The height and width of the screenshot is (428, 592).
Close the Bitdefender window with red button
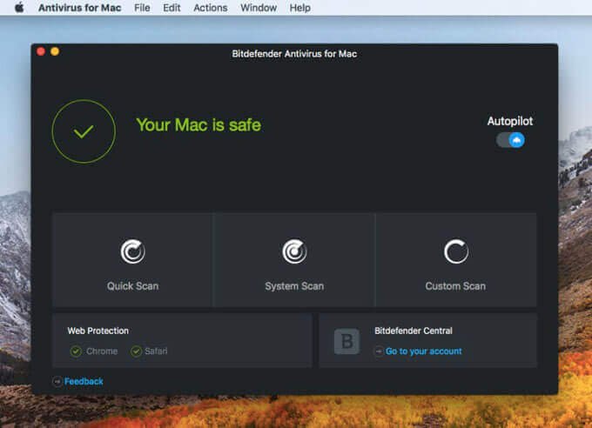click(x=41, y=51)
